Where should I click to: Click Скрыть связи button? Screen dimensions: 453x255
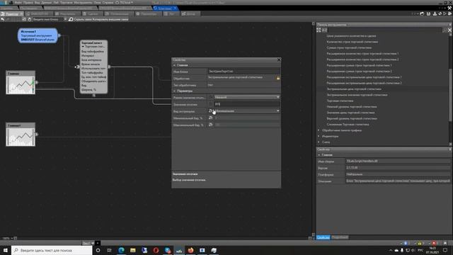[x=83, y=19]
